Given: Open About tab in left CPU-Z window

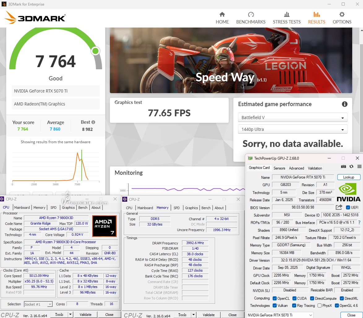Looking at the screenshot, I should [96, 207].
